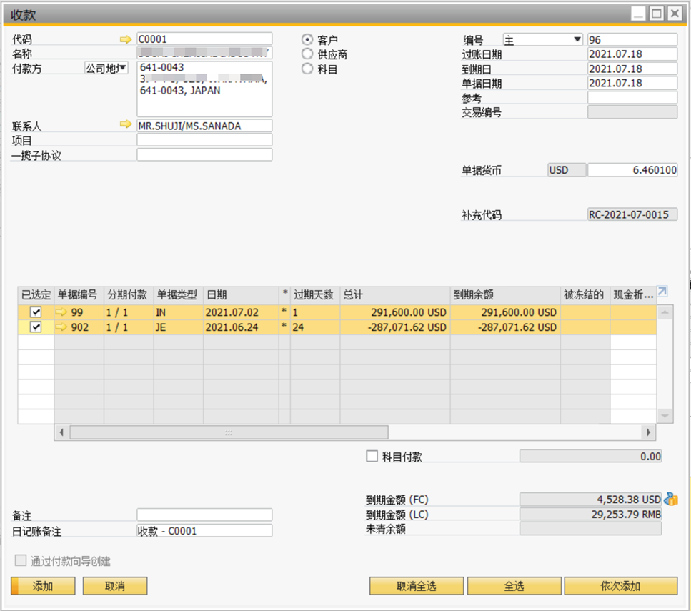Focus the 参考 input field
691x611 pixels.
[632, 97]
